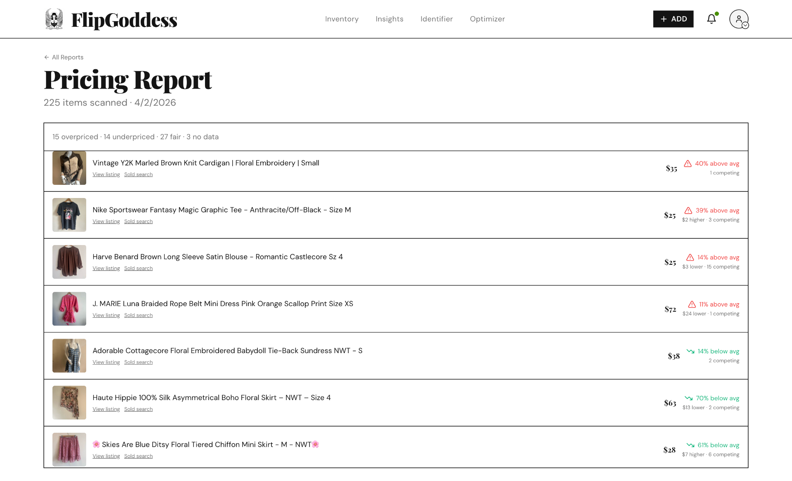Open the Optimizer nav item
This screenshot has width=792, height=481.
pyautogui.click(x=487, y=19)
